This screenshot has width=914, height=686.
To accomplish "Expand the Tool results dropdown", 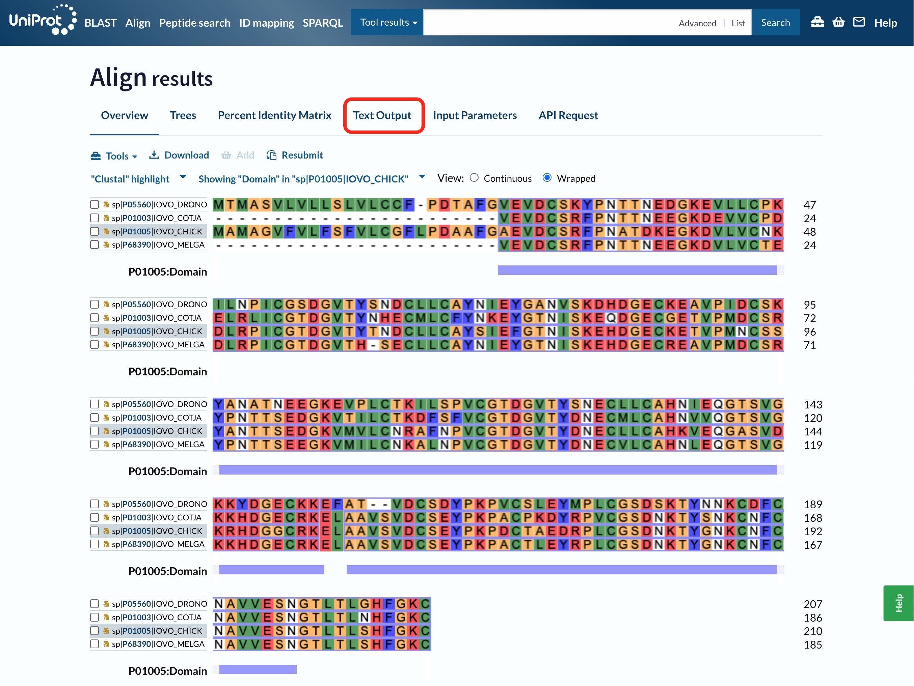I will click(x=387, y=22).
